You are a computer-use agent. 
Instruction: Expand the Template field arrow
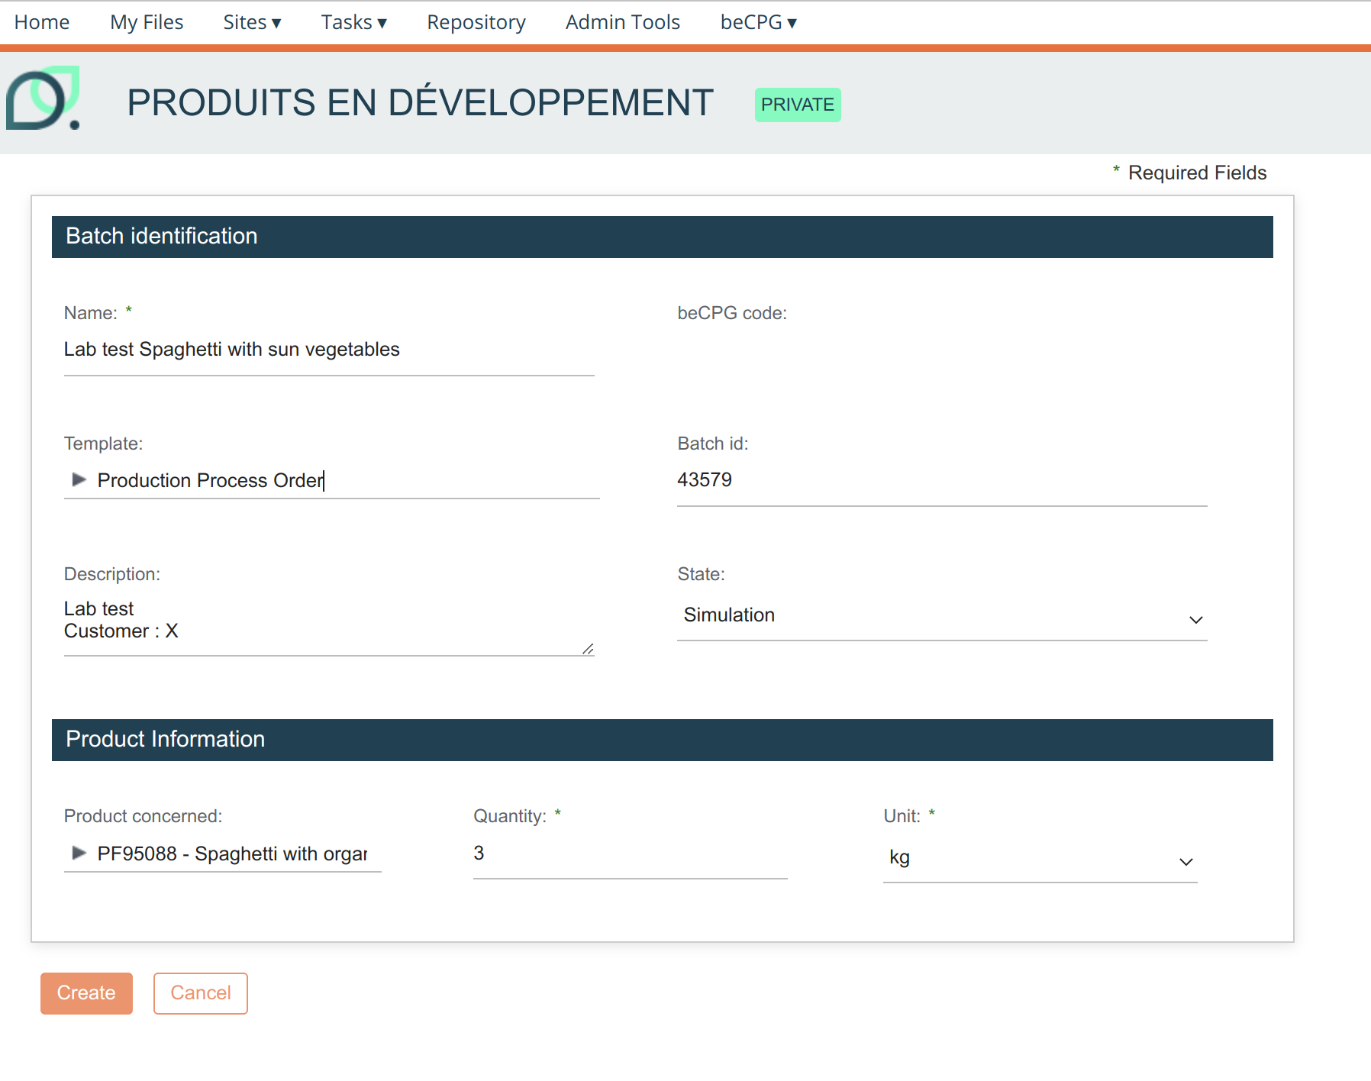click(79, 479)
